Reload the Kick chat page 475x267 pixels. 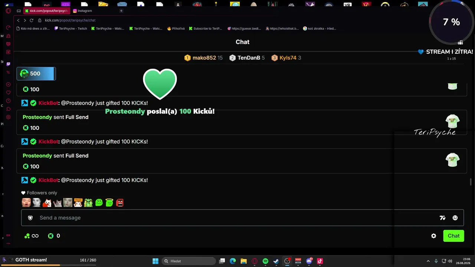click(32, 20)
